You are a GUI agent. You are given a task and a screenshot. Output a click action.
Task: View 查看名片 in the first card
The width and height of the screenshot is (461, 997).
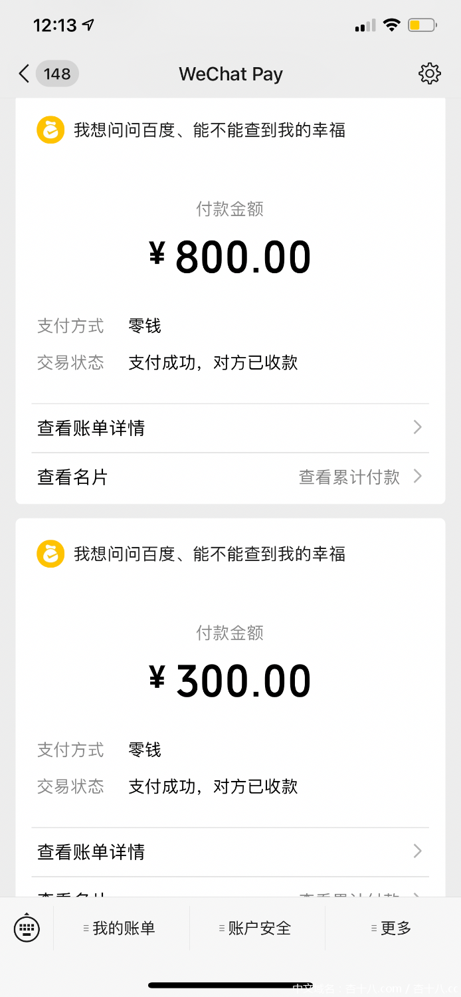(x=72, y=477)
